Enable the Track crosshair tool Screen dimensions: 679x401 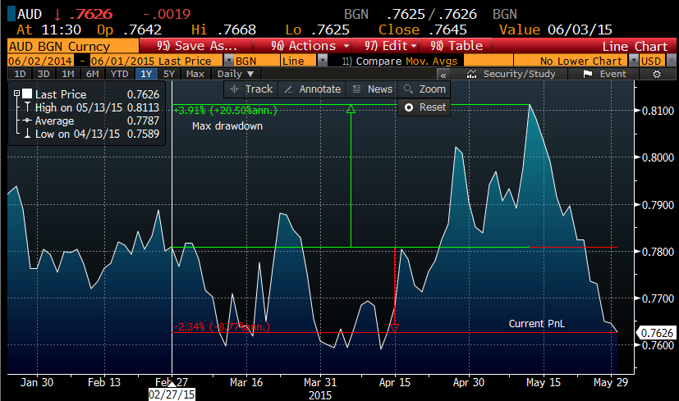click(x=251, y=89)
